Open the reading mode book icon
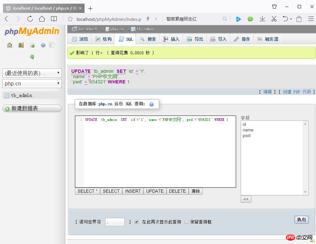The image size is (316, 244). pos(54,19)
